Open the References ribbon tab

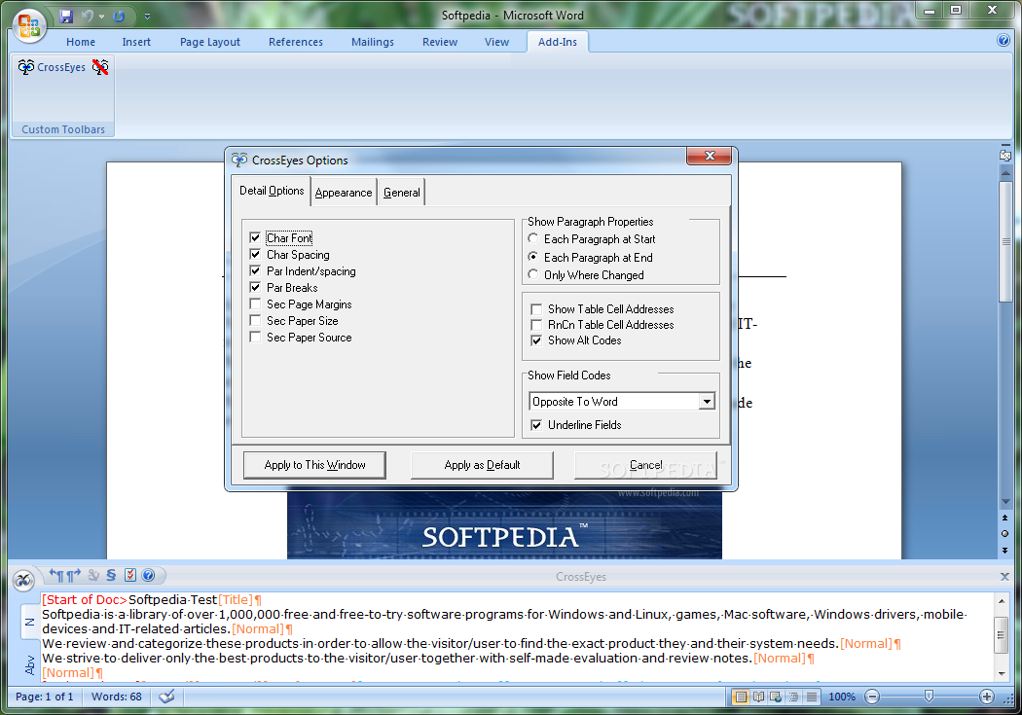295,42
